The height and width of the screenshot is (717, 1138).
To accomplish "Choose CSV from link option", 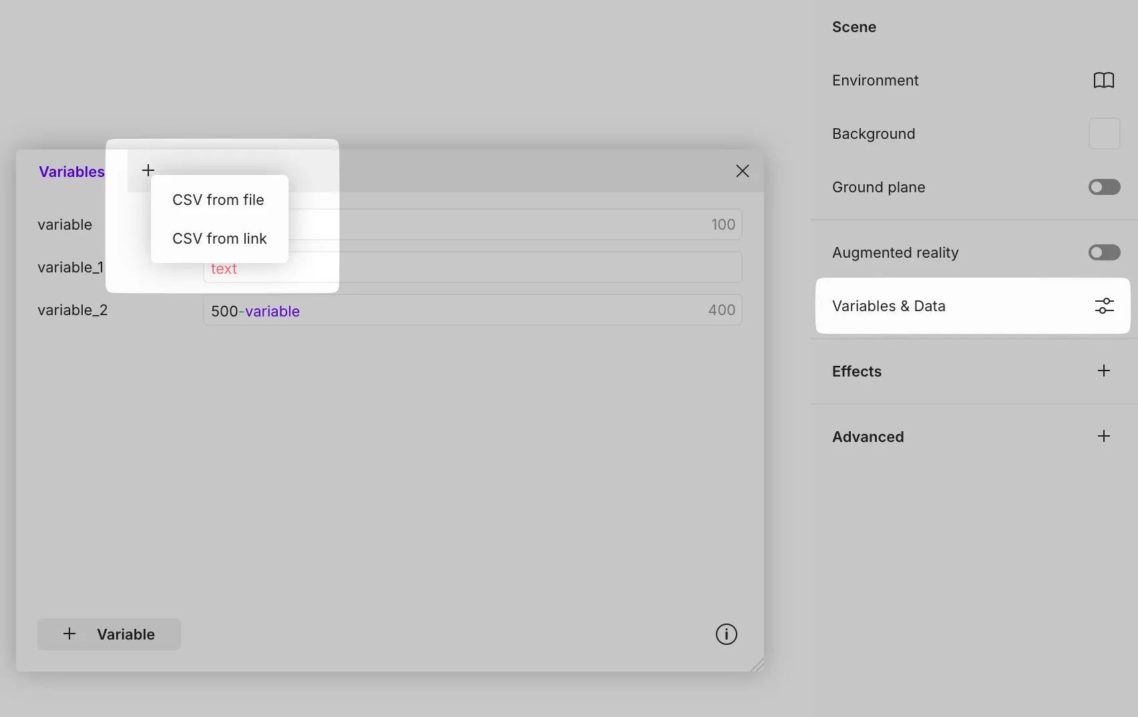I will coord(220,238).
